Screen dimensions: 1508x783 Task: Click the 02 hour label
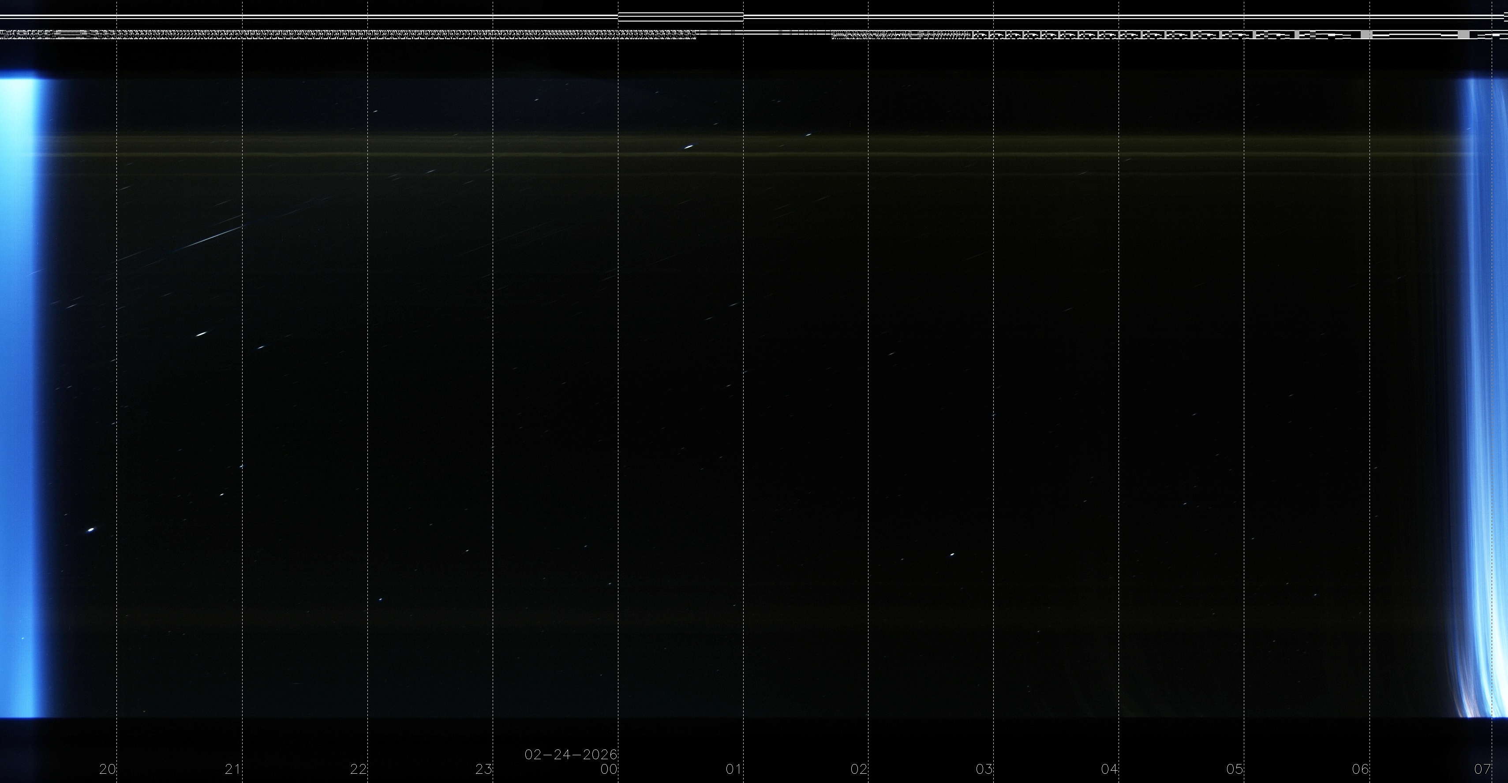coord(859,769)
